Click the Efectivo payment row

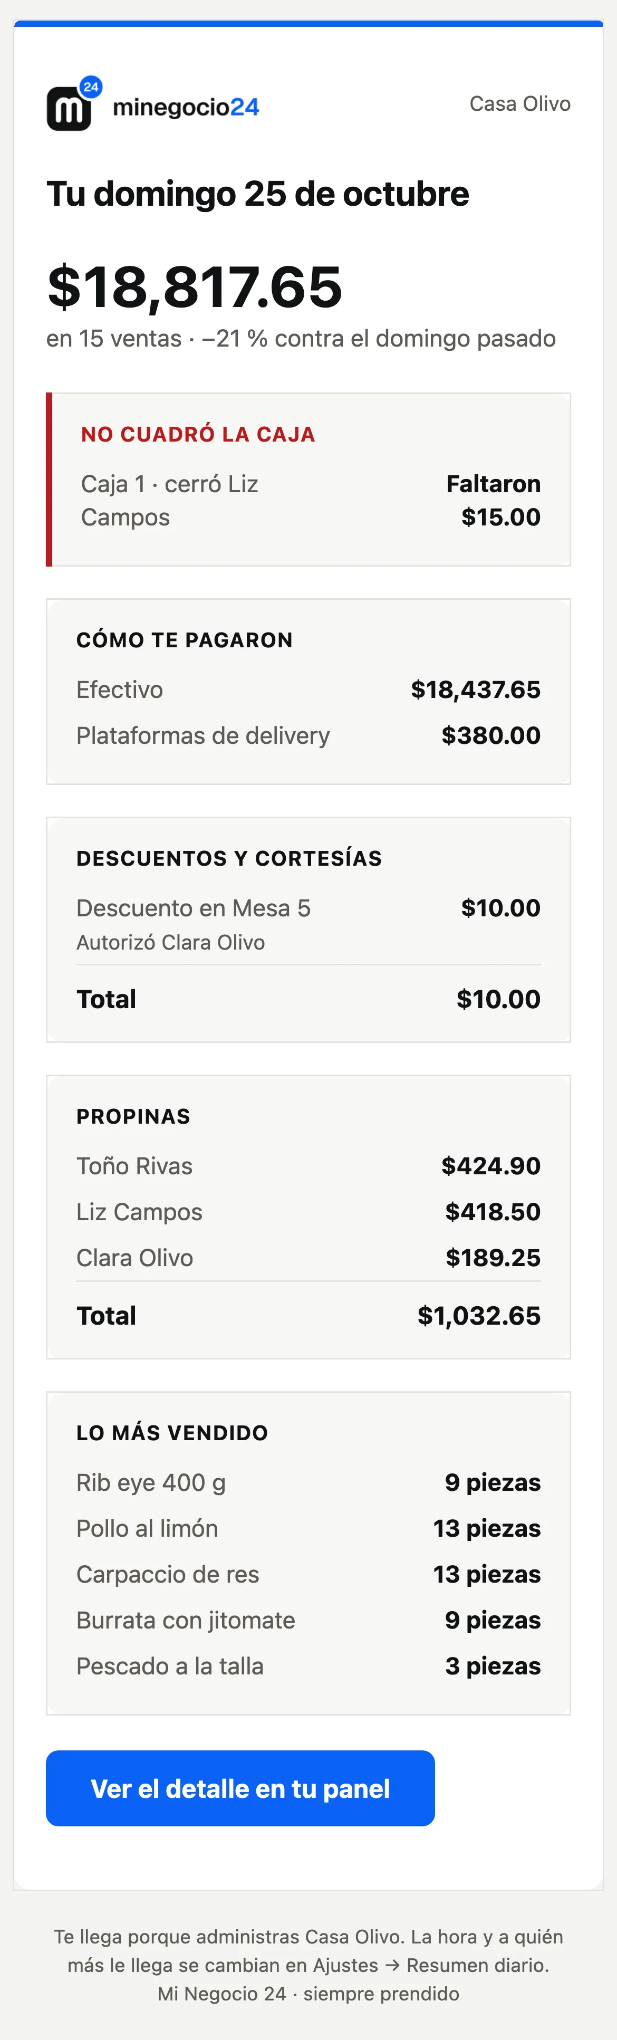(x=308, y=690)
